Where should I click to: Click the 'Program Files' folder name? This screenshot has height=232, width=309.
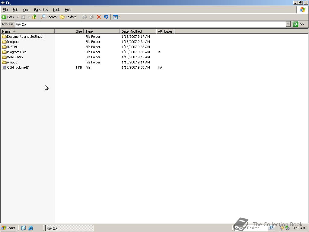[17, 52]
